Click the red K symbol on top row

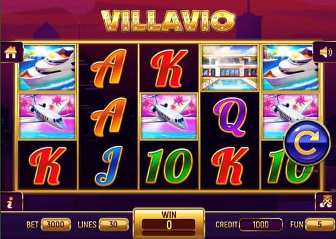coord(169,68)
